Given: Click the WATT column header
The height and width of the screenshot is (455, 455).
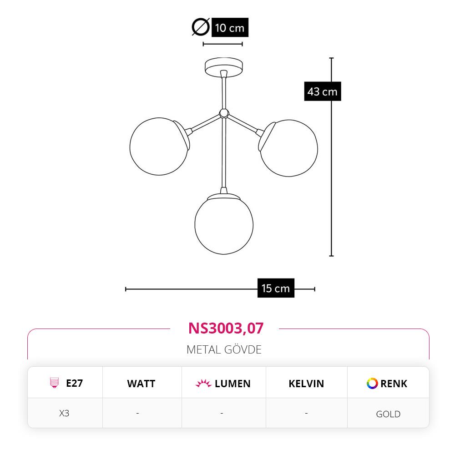Looking at the screenshot, I should pyautogui.click(x=142, y=384).
